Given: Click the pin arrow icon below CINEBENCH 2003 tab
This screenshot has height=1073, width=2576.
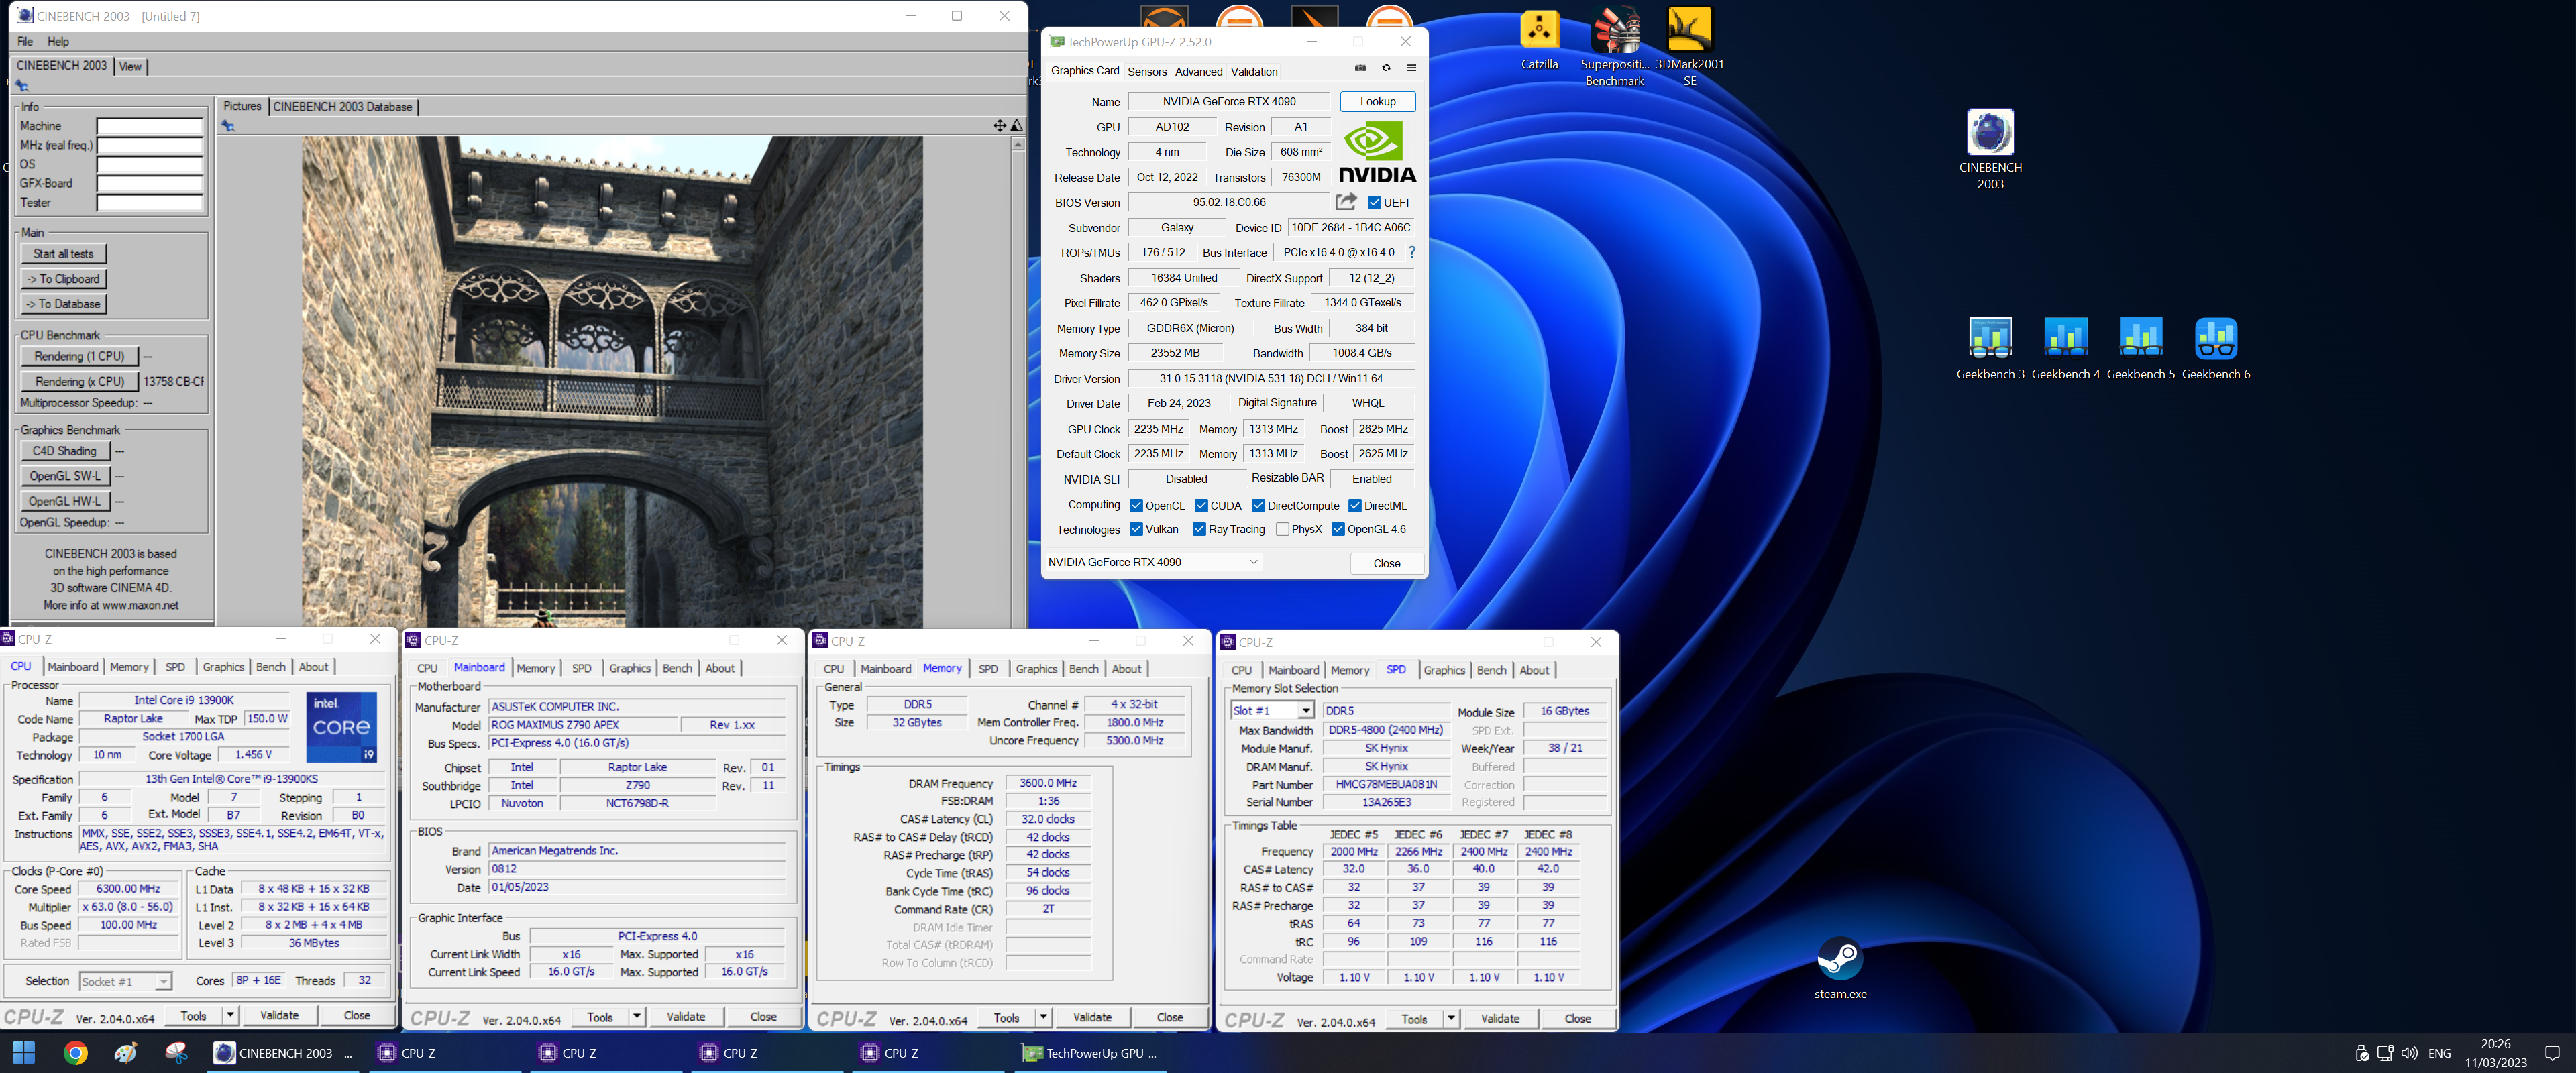Looking at the screenshot, I should pyautogui.click(x=22, y=85).
